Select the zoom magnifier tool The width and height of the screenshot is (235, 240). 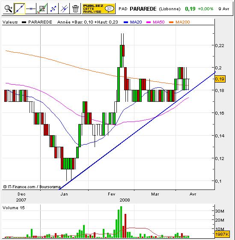point(8,9)
